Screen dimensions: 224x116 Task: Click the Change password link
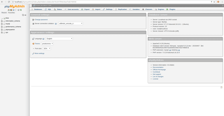(x=41, y=20)
